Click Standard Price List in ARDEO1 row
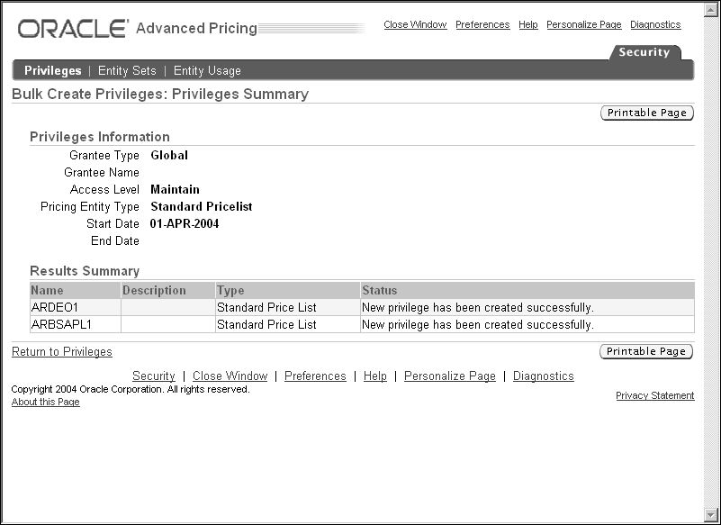The image size is (721, 525). [x=266, y=307]
